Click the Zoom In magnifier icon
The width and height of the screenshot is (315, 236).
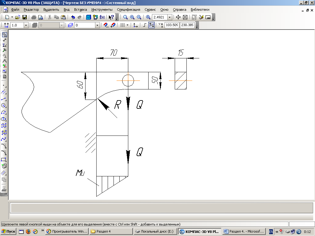[x=132, y=17]
